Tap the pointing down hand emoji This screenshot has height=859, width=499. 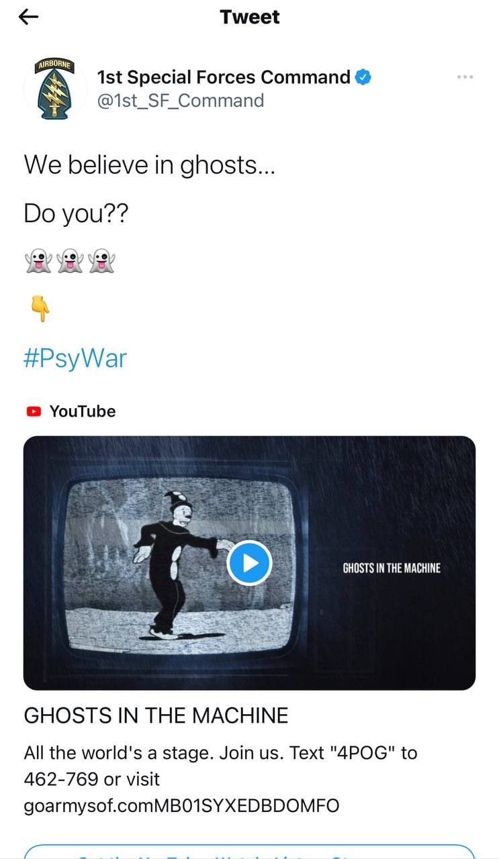pyautogui.click(x=40, y=309)
